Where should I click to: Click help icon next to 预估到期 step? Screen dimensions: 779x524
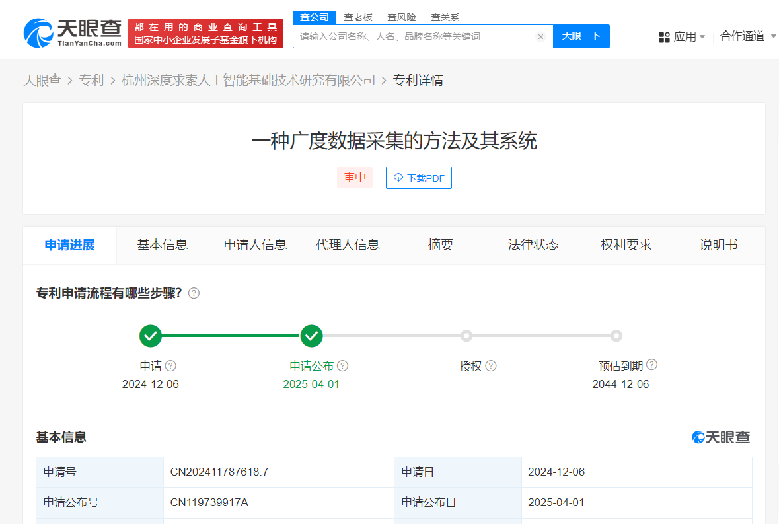click(651, 365)
